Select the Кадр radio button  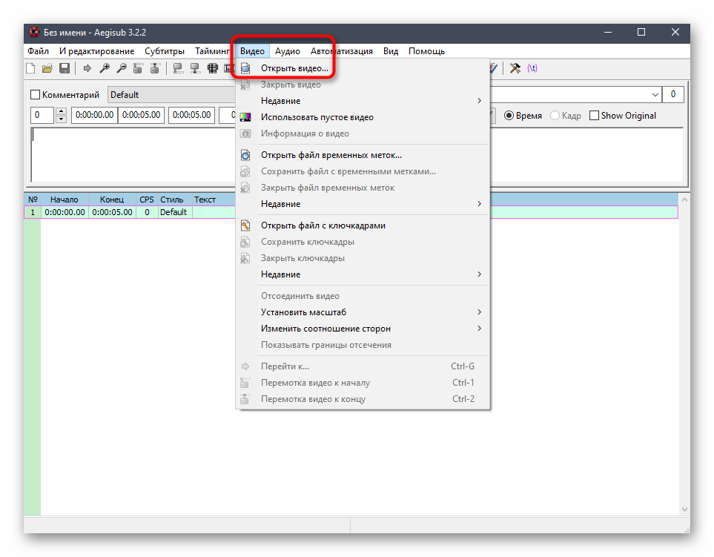coord(566,116)
